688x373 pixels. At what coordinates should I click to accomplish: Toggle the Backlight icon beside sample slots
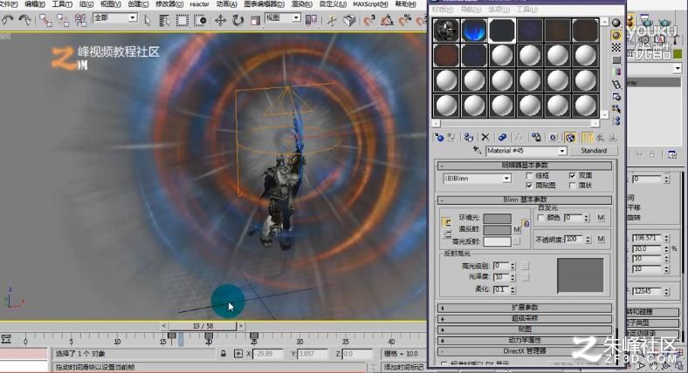(x=616, y=35)
